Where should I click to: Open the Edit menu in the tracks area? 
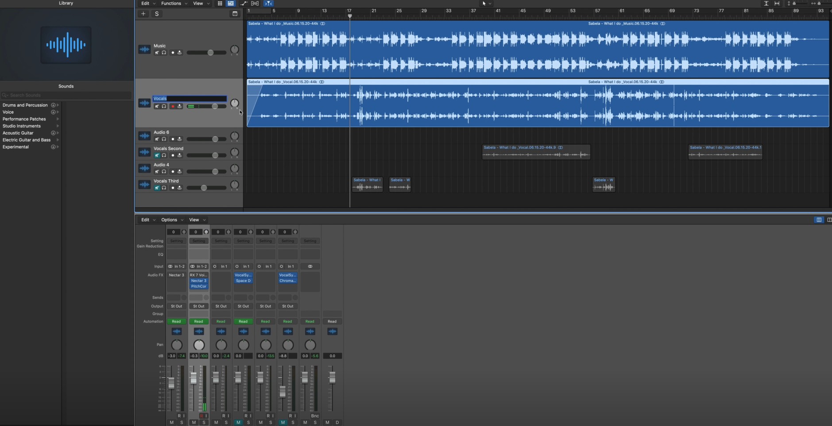coord(148,3)
